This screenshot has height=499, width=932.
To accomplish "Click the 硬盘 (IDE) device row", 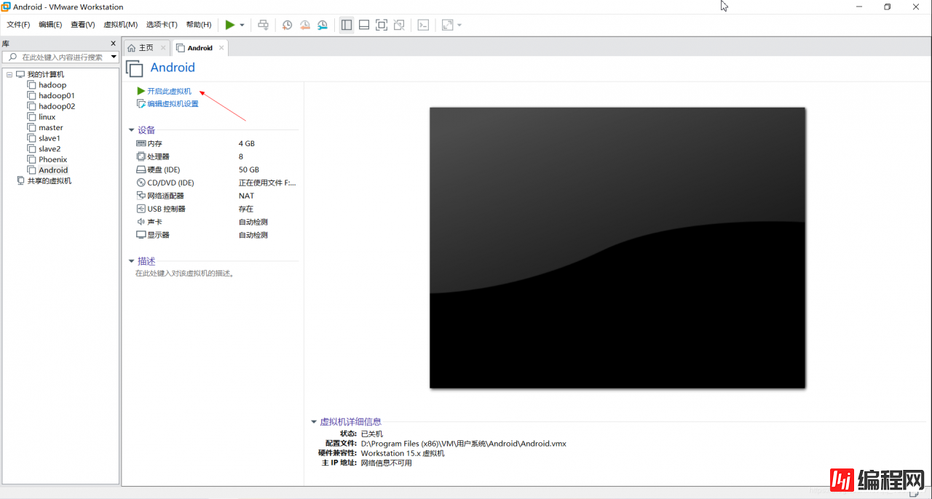I will pos(216,170).
